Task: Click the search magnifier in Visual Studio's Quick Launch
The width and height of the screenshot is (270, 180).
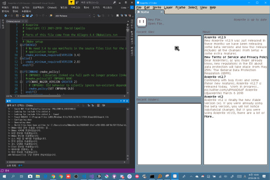Action: coord(114,2)
